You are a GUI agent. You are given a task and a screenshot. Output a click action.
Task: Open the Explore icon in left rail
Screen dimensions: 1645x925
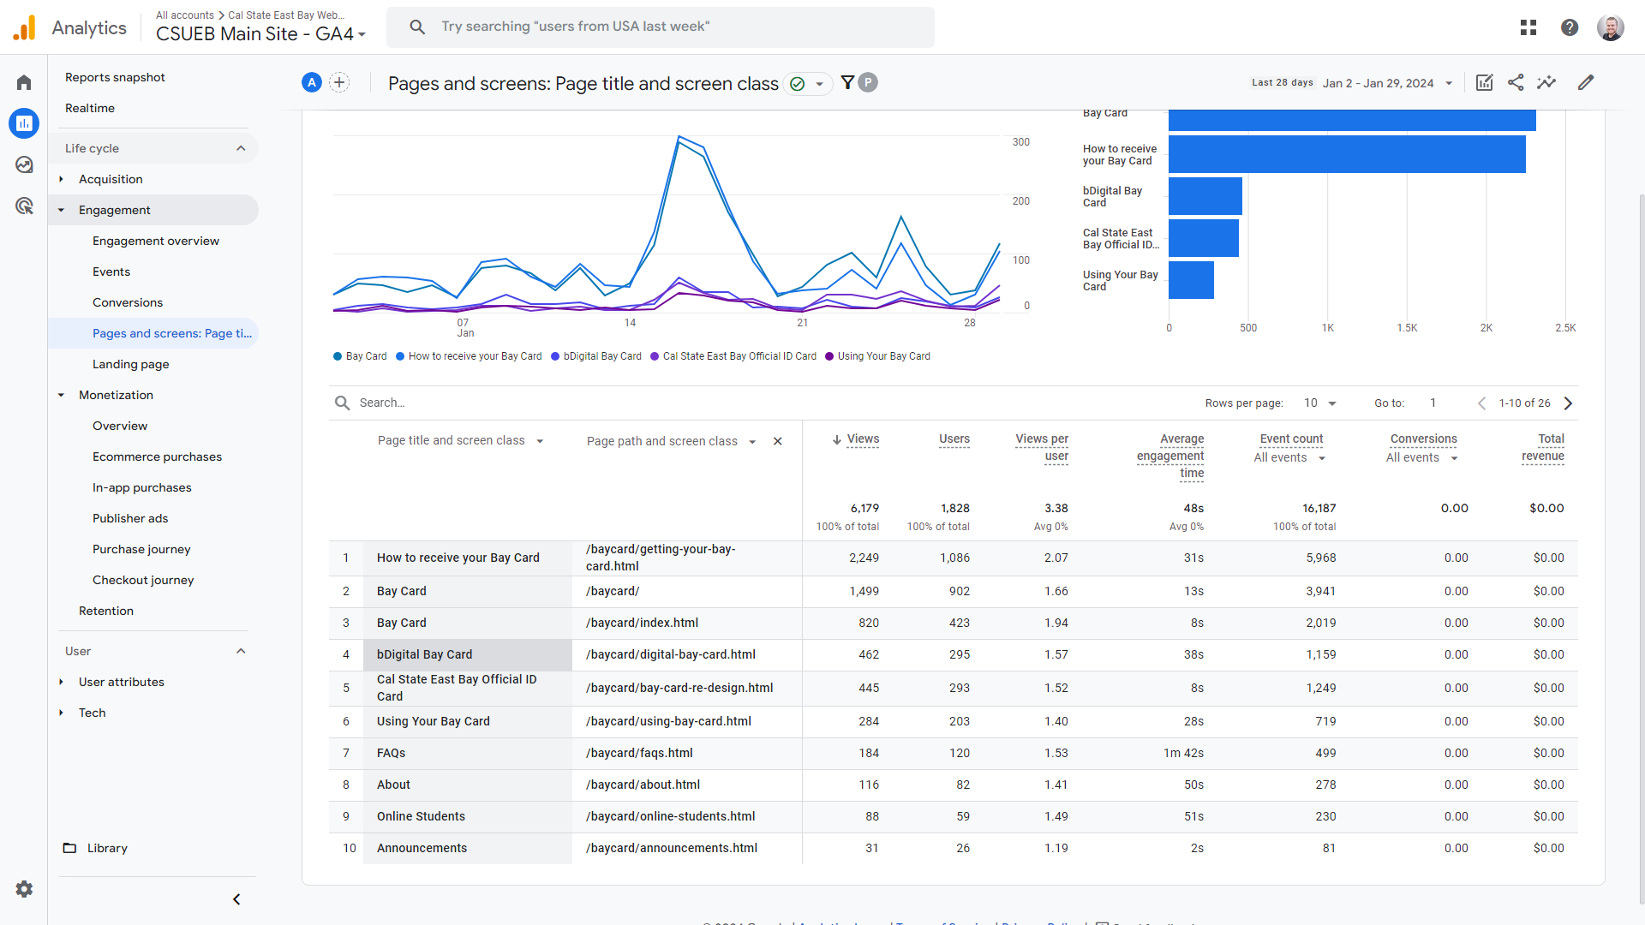pyautogui.click(x=24, y=164)
